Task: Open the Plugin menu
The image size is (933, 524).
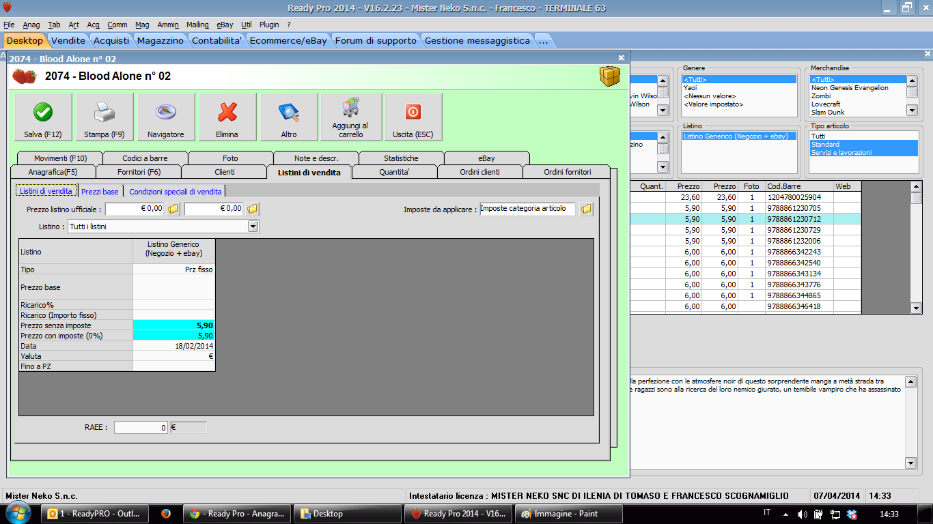Action: click(269, 25)
